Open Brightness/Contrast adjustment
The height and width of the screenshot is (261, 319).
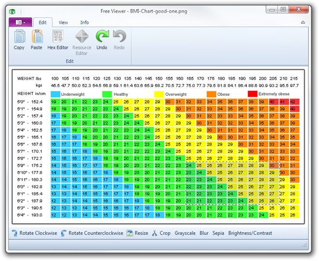click(250, 233)
